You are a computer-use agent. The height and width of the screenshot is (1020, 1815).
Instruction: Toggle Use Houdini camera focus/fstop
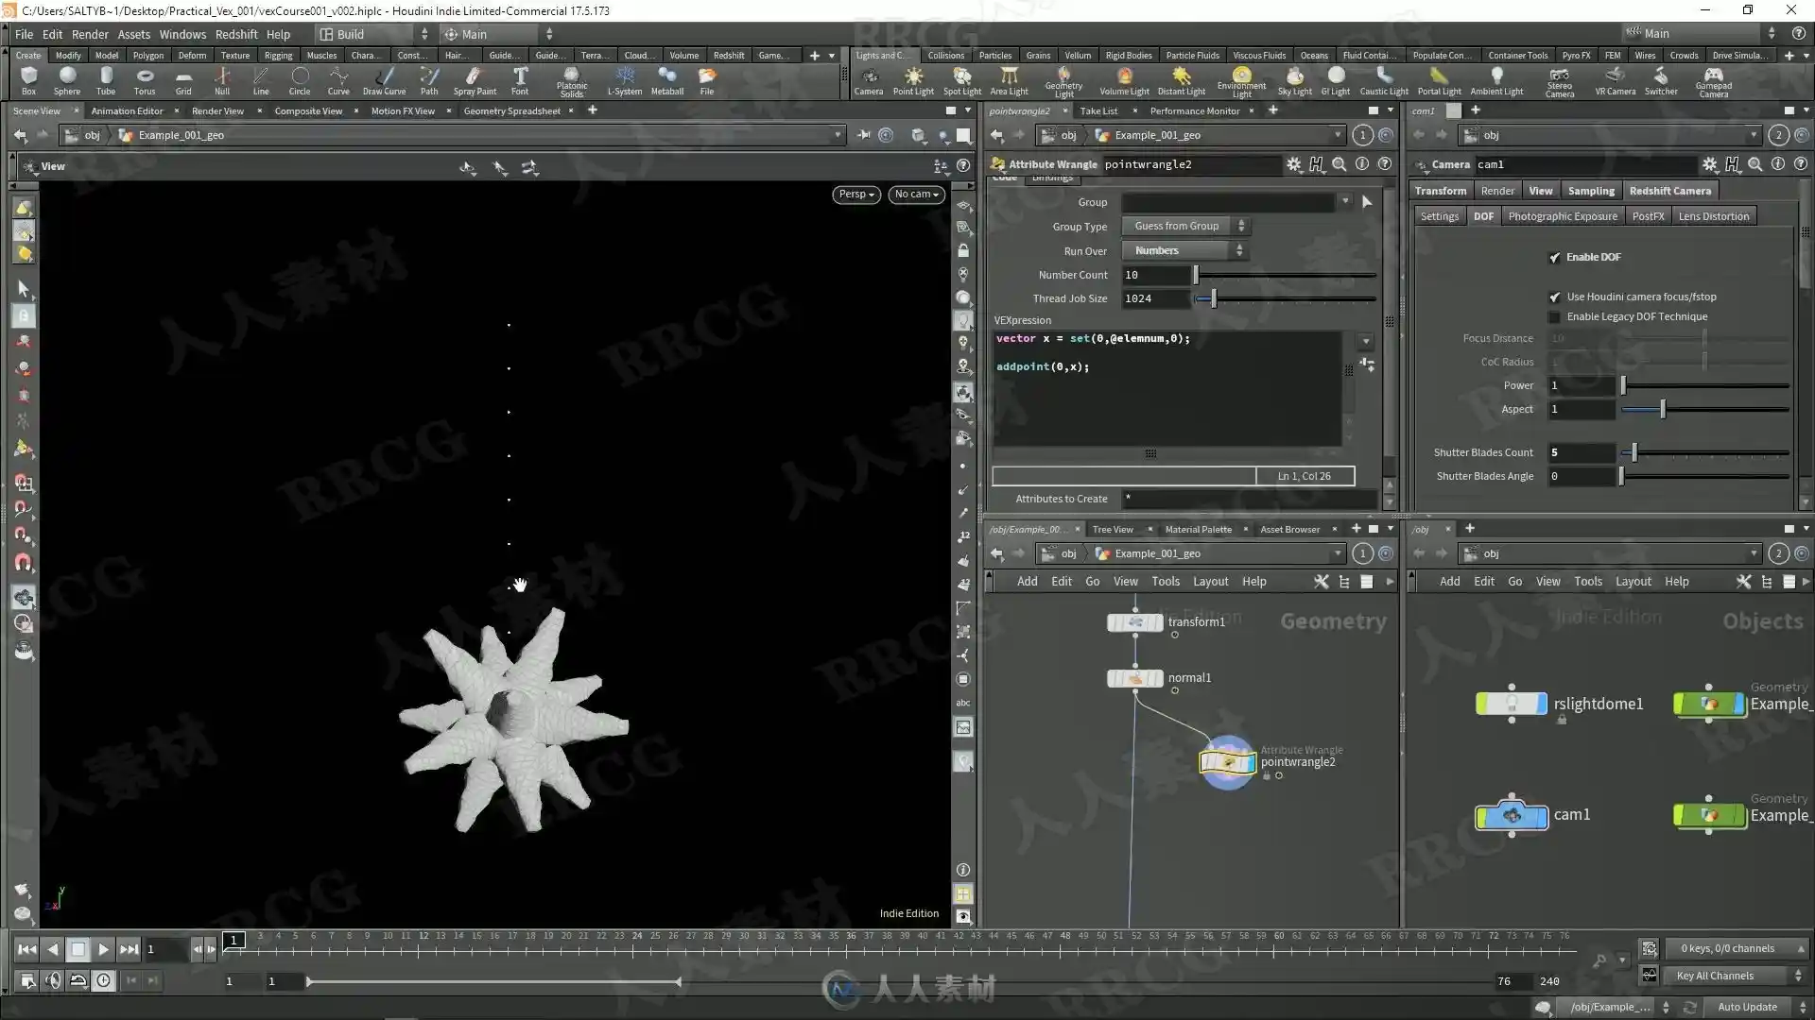point(1554,297)
